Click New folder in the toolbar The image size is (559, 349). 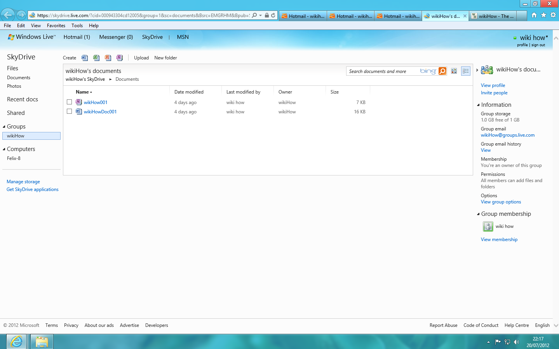coord(165,58)
